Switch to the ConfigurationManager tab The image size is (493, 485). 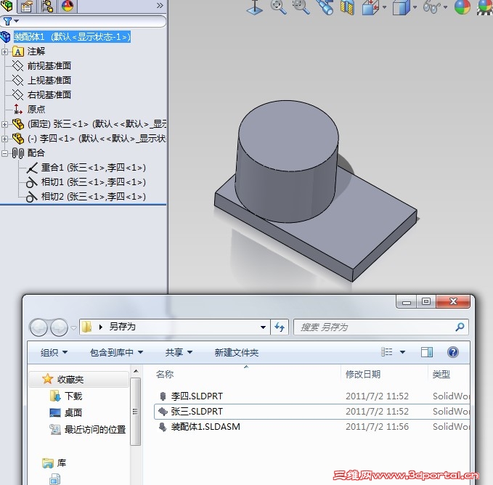(47, 6)
